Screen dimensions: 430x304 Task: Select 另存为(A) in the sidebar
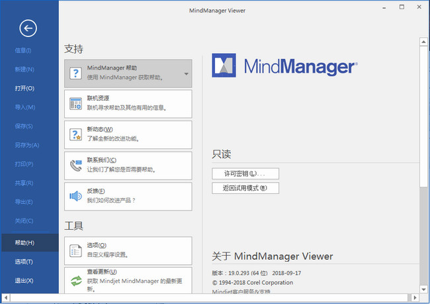pyautogui.click(x=27, y=145)
